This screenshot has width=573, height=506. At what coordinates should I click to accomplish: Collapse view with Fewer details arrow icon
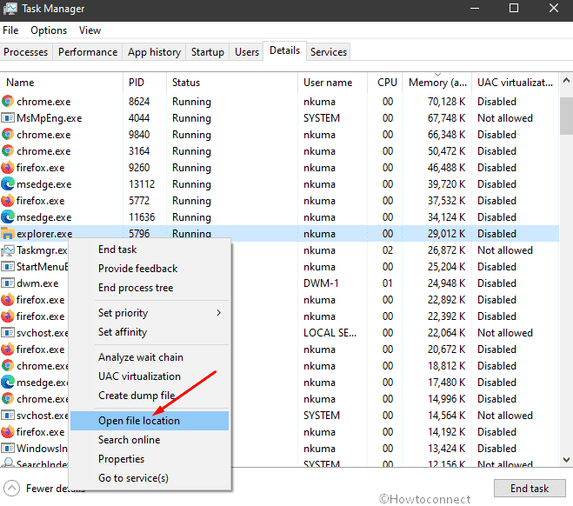pyautogui.click(x=11, y=488)
